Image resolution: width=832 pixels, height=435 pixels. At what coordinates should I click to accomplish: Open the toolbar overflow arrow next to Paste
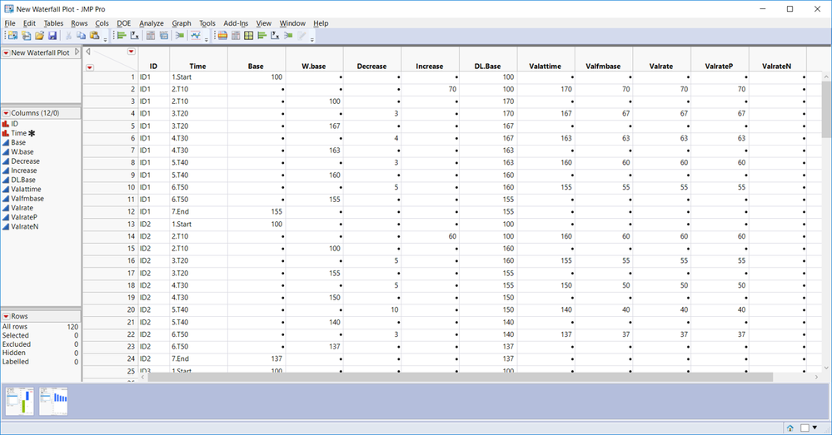pos(105,39)
